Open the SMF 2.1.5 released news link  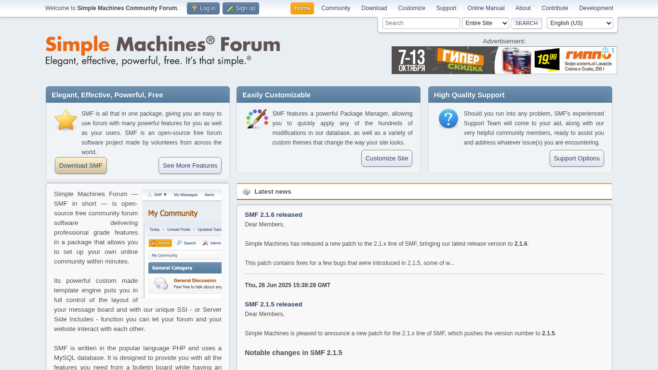pos(274,304)
